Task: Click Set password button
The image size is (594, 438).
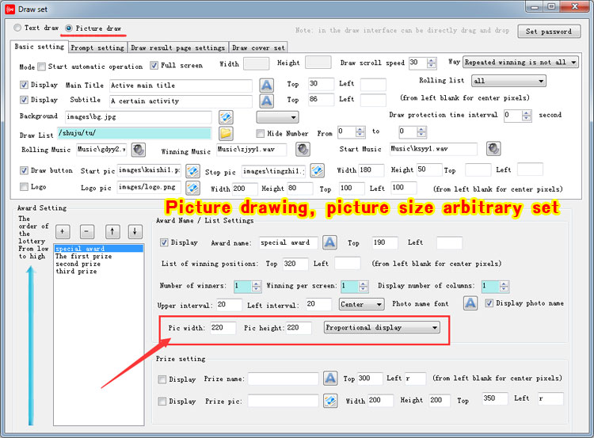Action: click(548, 32)
